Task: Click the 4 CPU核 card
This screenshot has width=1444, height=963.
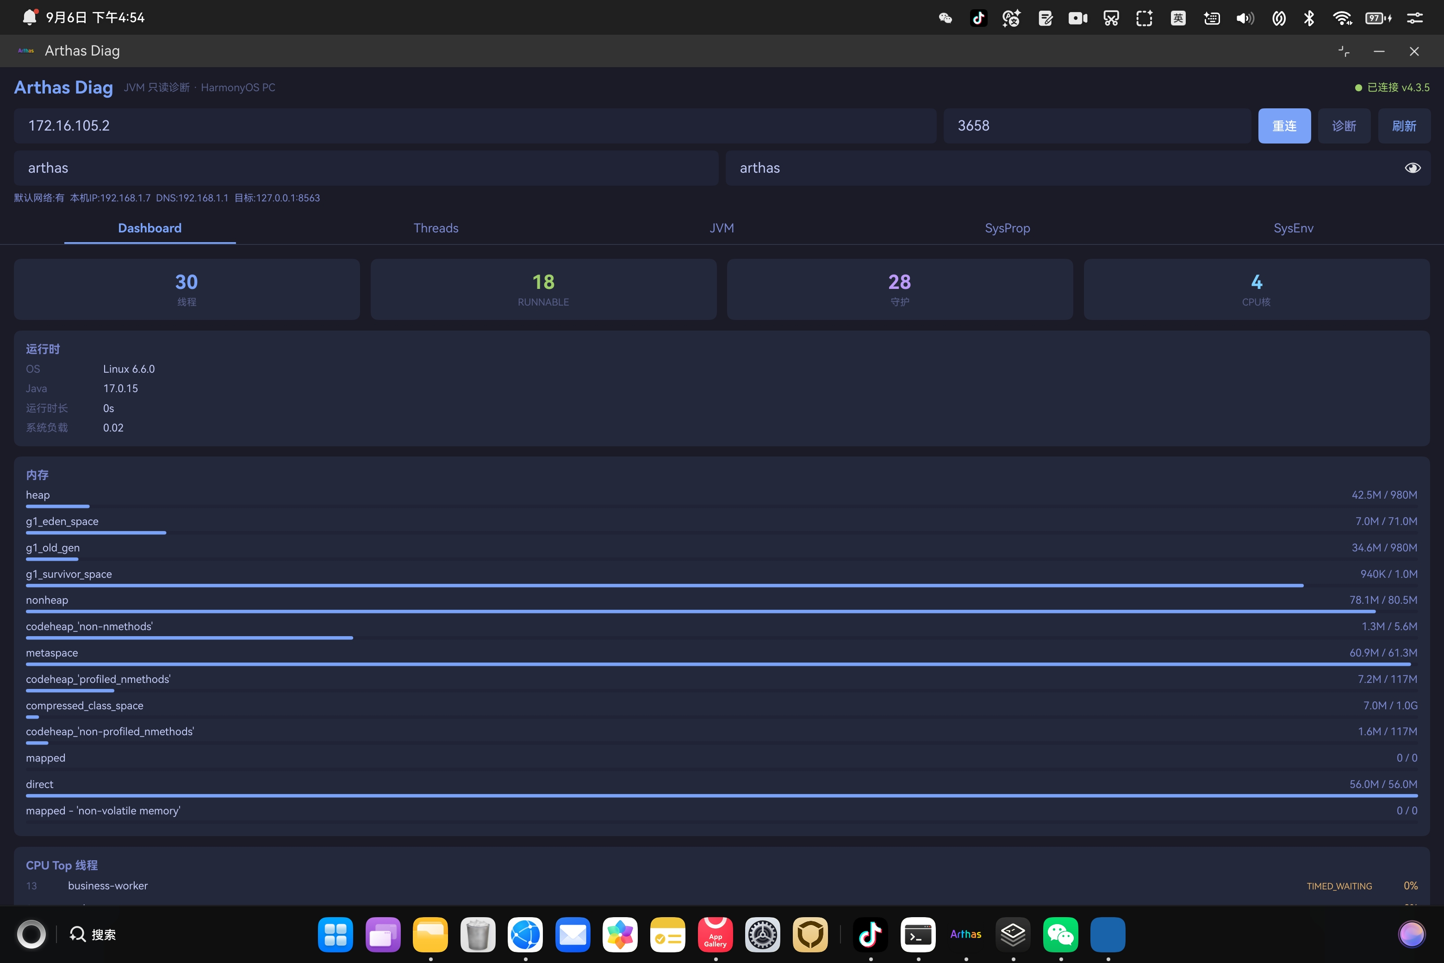Action: tap(1257, 289)
